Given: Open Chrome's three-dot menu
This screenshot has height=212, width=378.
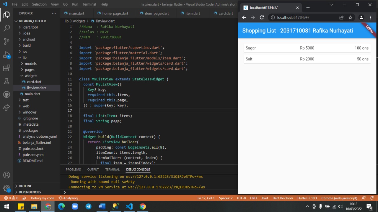Looking at the screenshot, I should pos(370,17).
